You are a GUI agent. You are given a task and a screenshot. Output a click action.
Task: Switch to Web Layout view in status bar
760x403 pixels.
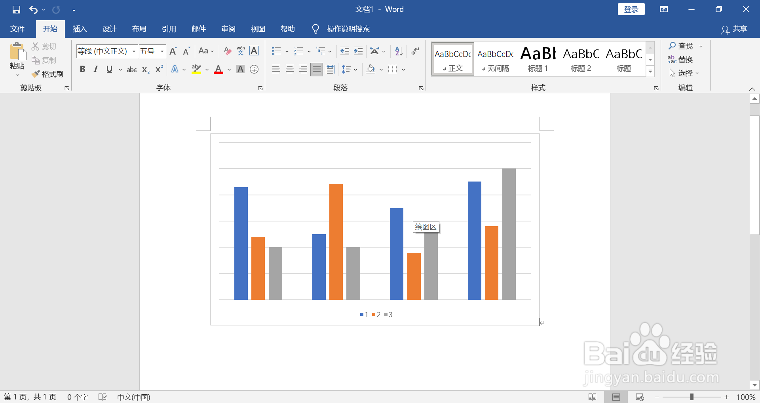coord(640,397)
